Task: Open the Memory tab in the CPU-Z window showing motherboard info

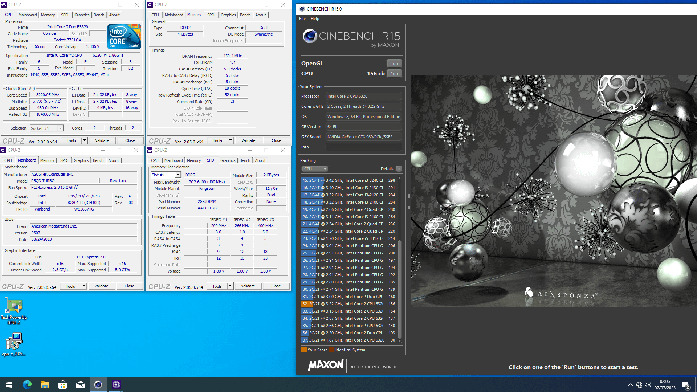Action: pyautogui.click(x=47, y=160)
